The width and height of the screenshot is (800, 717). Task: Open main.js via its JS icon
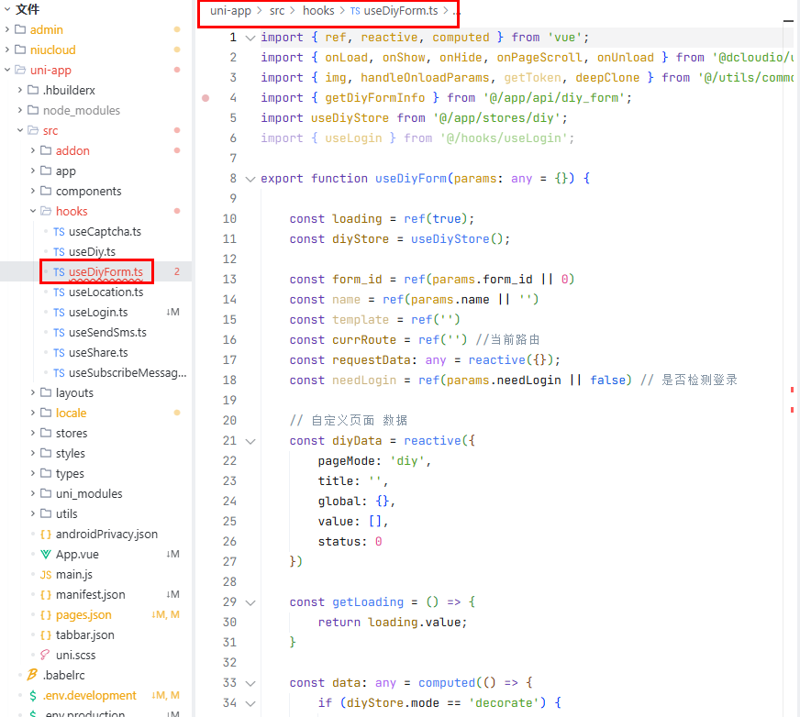coord(46,574)
